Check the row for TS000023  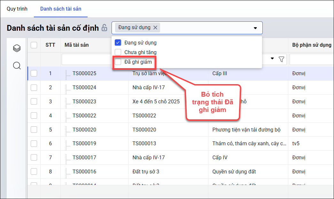coord(34,101)
